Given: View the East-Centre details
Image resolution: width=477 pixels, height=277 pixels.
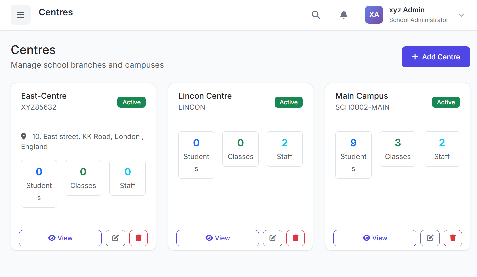Looking at the screenshot, I should (x=60, y=238).
